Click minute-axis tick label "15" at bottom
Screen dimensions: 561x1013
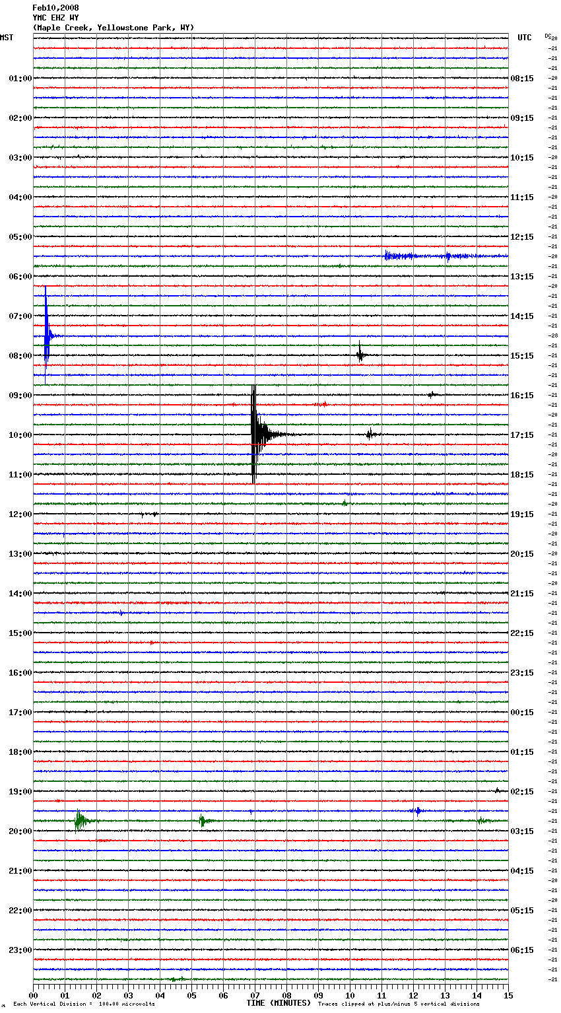(x=508, y=995)
